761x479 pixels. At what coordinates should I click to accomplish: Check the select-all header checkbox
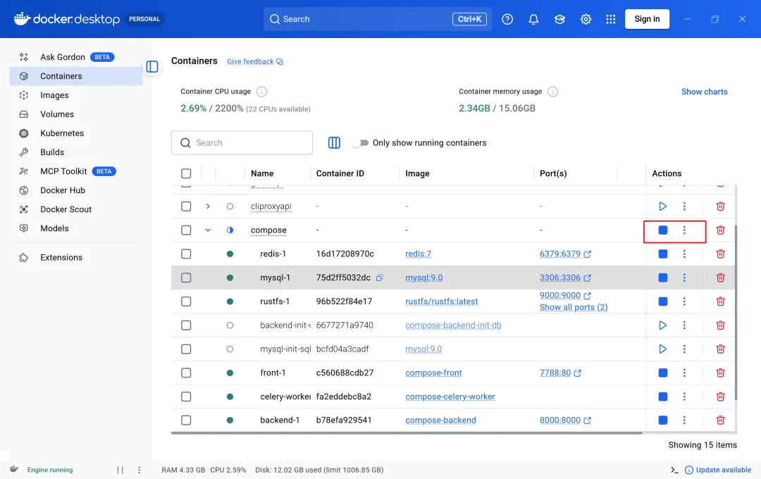[186, 173]
